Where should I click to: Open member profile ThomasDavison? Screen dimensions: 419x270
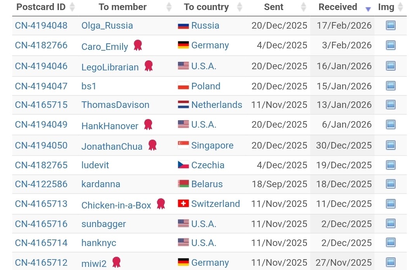(115, 105)
